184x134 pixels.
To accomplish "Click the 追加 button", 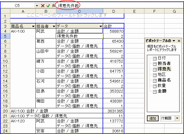I will point(153,118).
